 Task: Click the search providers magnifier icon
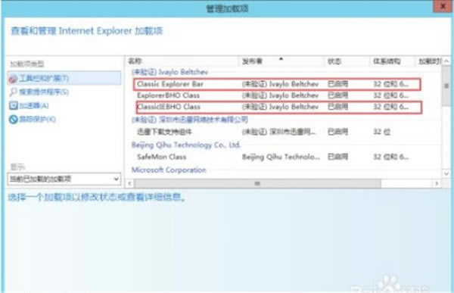pos(13,92)
